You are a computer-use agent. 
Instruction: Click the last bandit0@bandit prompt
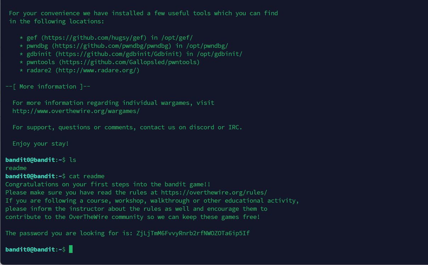pos(35,249)
